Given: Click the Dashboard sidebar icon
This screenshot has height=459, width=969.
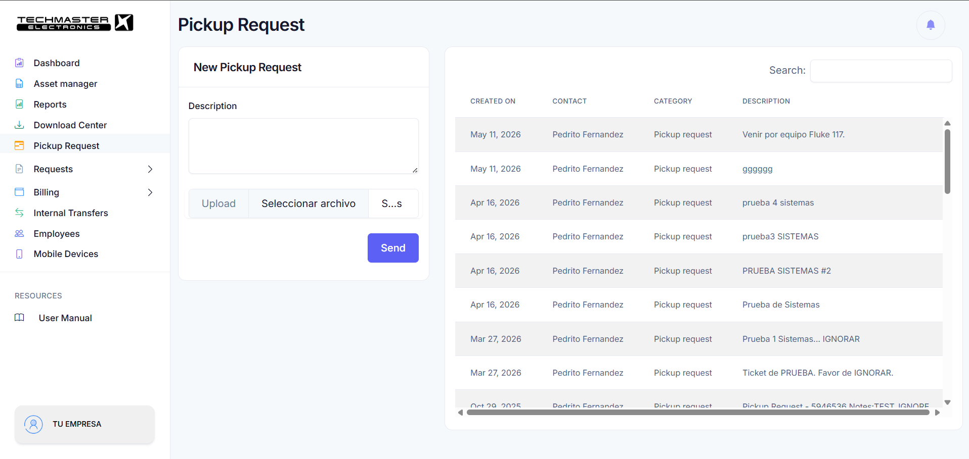Looking at the screenshot, I should tap(19, 63).
